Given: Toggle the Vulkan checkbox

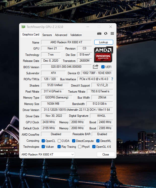Looking at the screenshot, I should (43, 146).
